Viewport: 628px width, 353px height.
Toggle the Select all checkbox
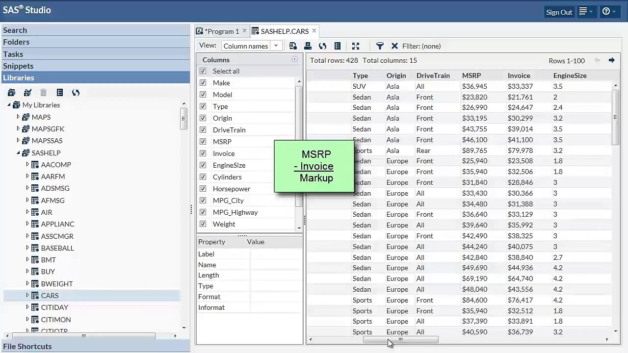pos(203,71)
